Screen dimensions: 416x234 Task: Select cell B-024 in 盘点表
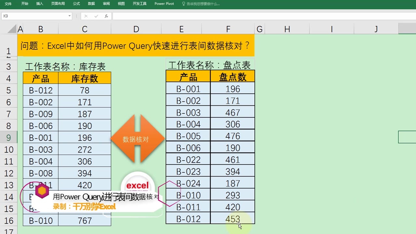[188, 183]
